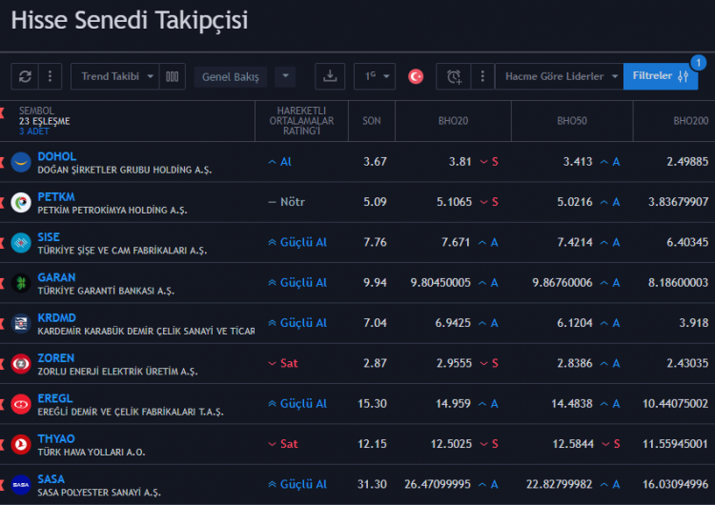Open the THYAO symbol link
715x505 pixels.
tap(55, 439)
